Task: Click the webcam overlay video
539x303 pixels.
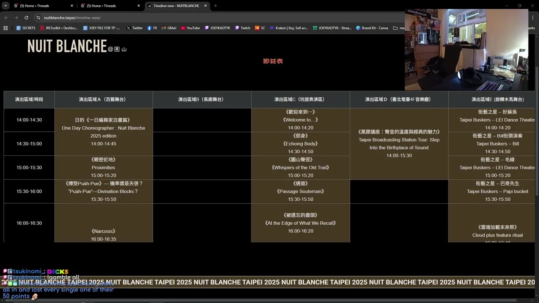Action: click(x=467, y=50)
